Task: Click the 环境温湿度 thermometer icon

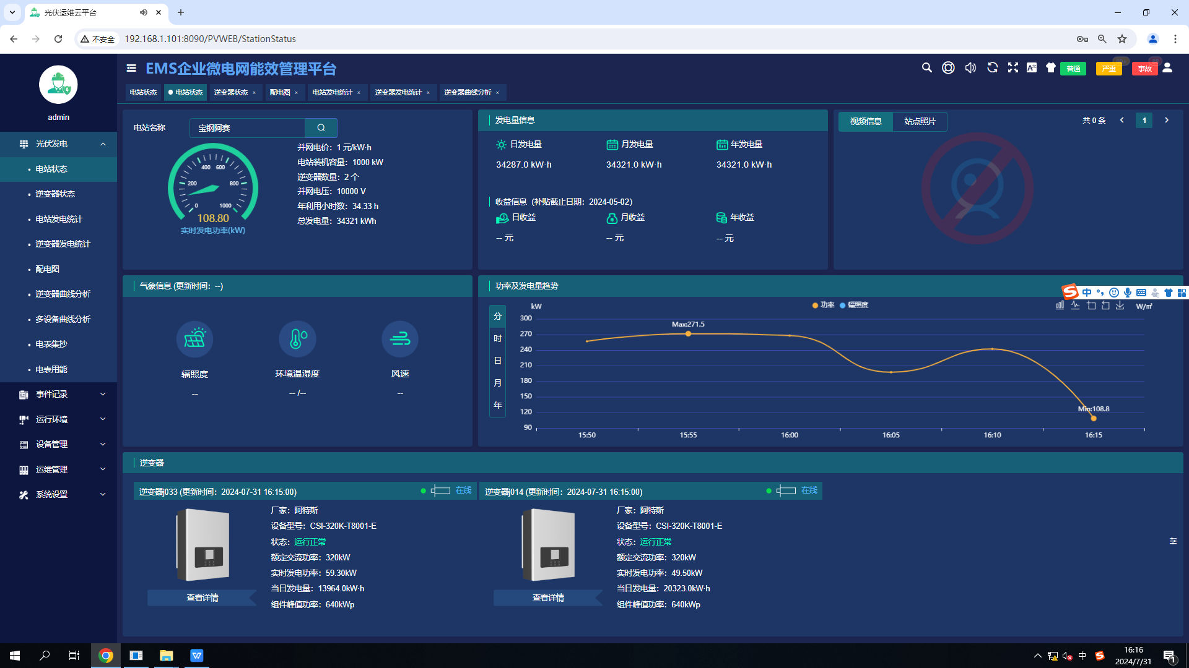Action: pos(297,339)
